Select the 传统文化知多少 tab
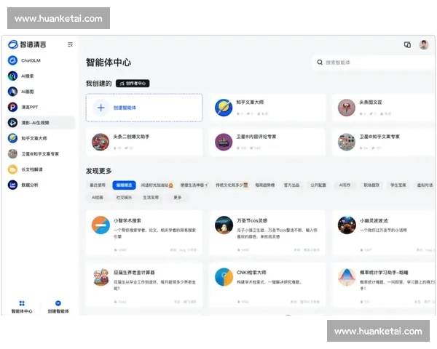 tap(232, 185)
